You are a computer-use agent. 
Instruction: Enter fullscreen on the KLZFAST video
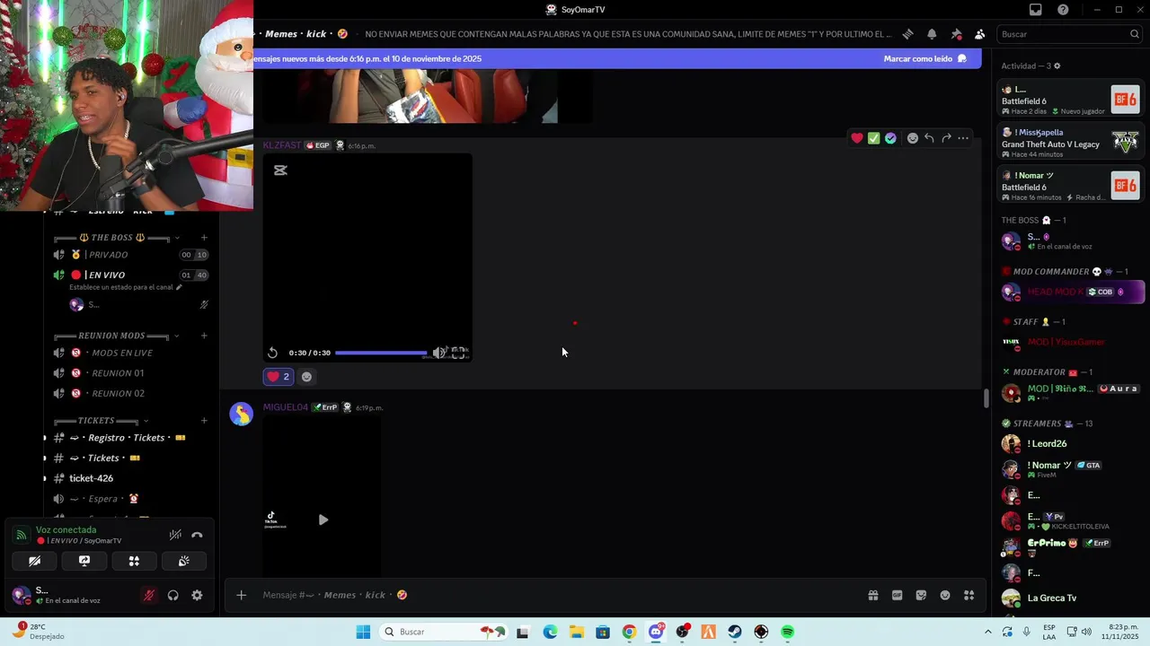458,353
